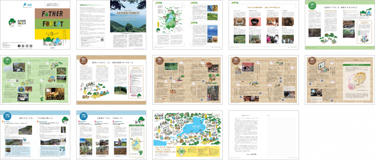This screenshot has width=375, height=160.
Task: Click the FOREST title on the green band
Action: [53, 24]
